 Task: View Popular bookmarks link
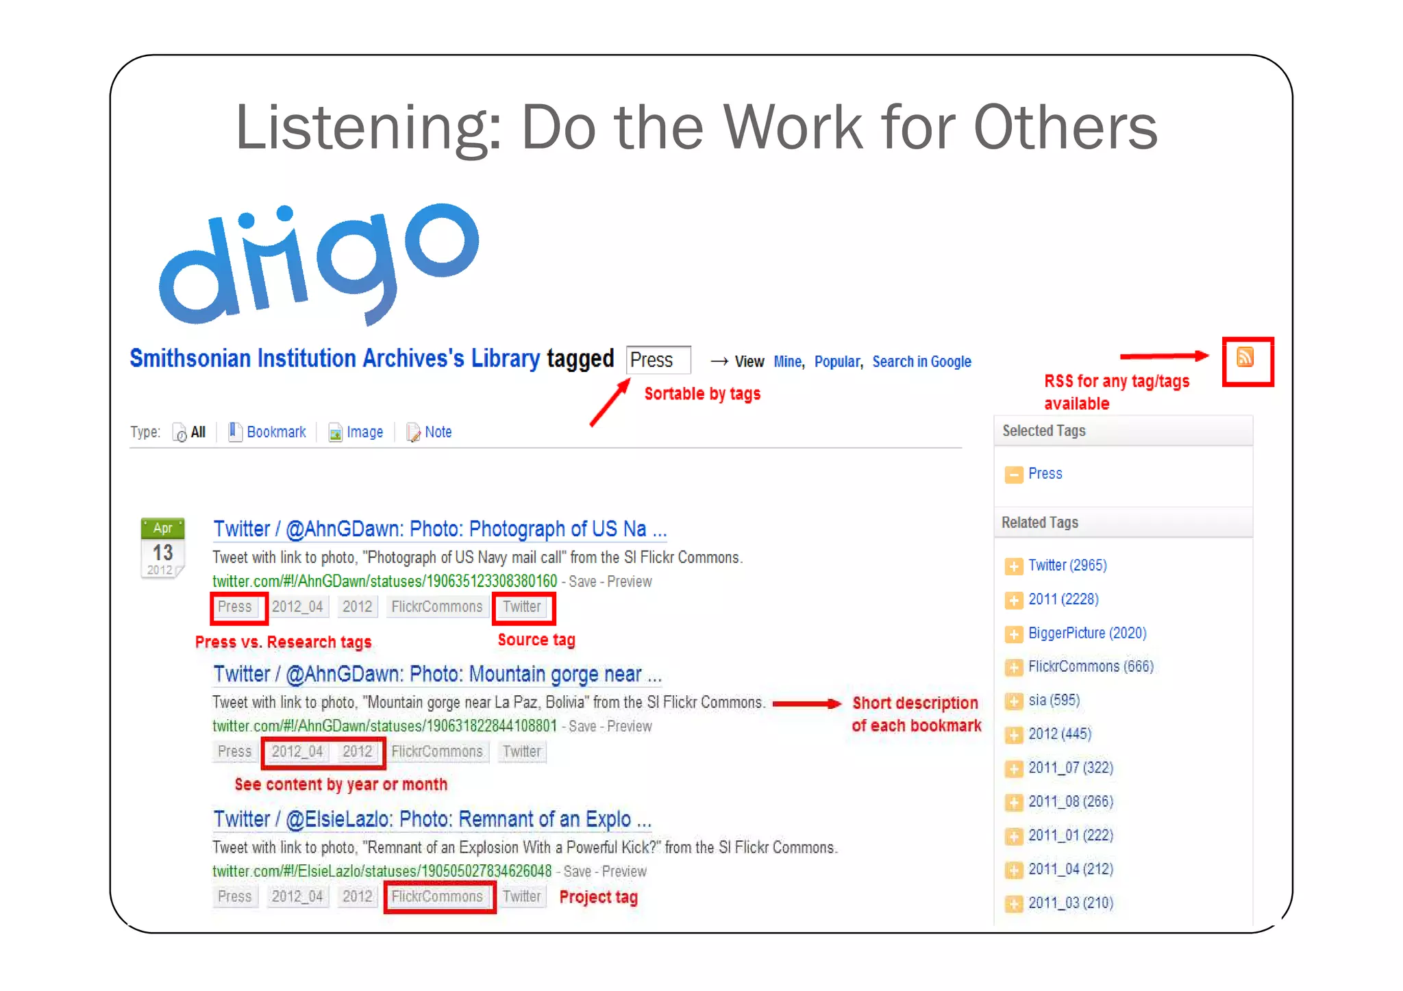[837, 362]
